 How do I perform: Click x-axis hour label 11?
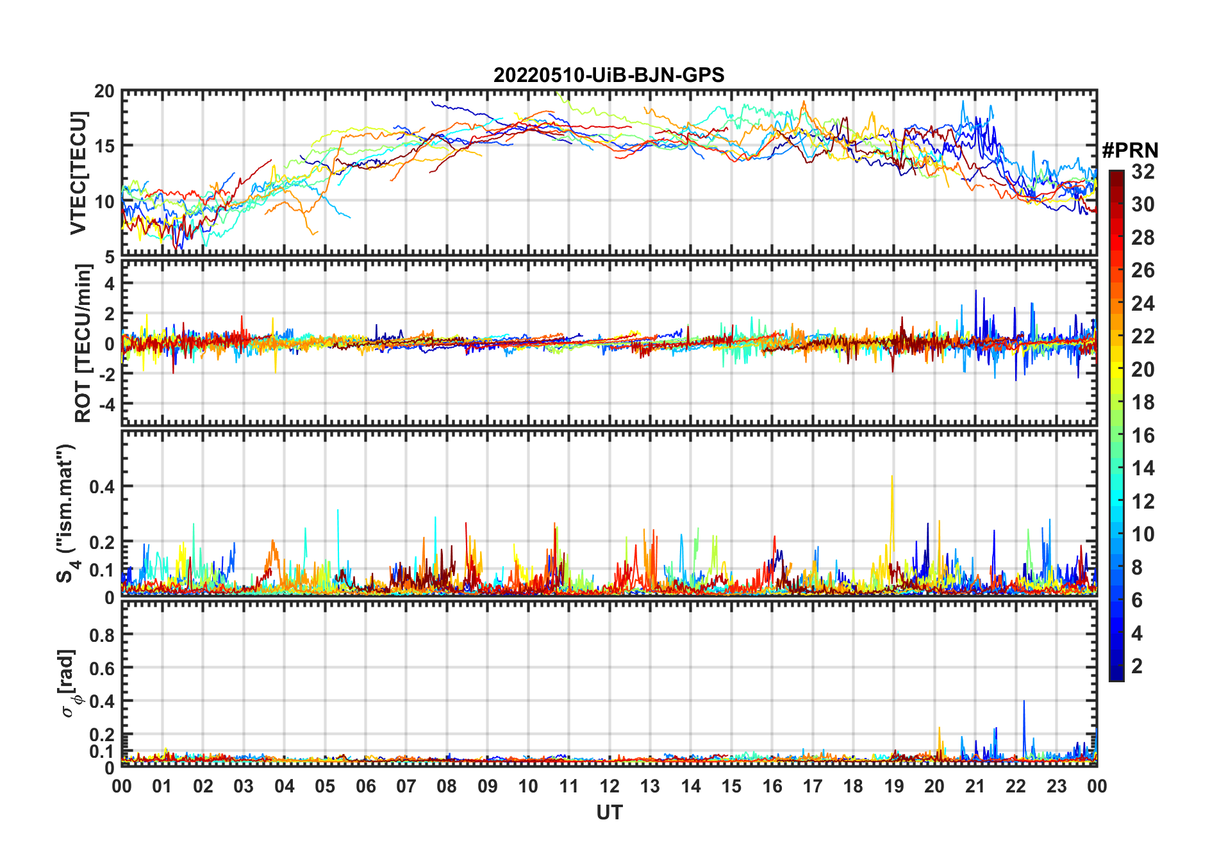[569, 787]
